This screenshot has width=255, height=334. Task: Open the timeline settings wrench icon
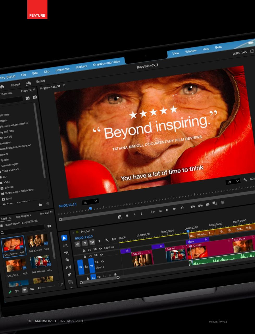coord(107,240)
